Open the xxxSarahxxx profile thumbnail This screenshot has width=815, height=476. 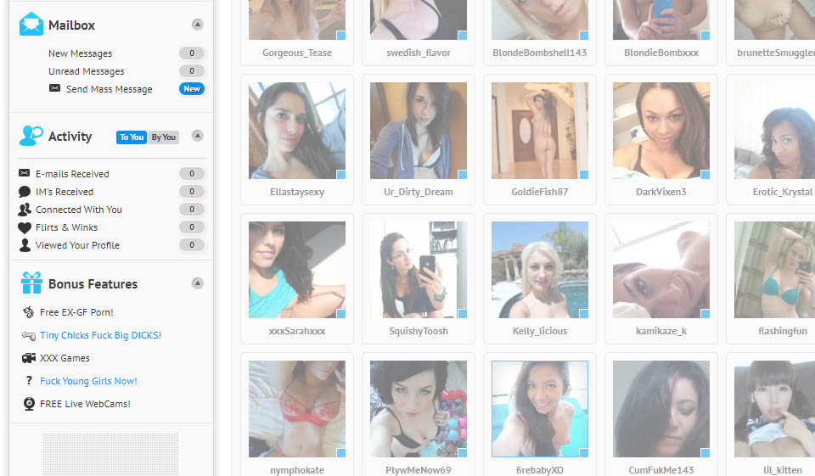point(297,270)
